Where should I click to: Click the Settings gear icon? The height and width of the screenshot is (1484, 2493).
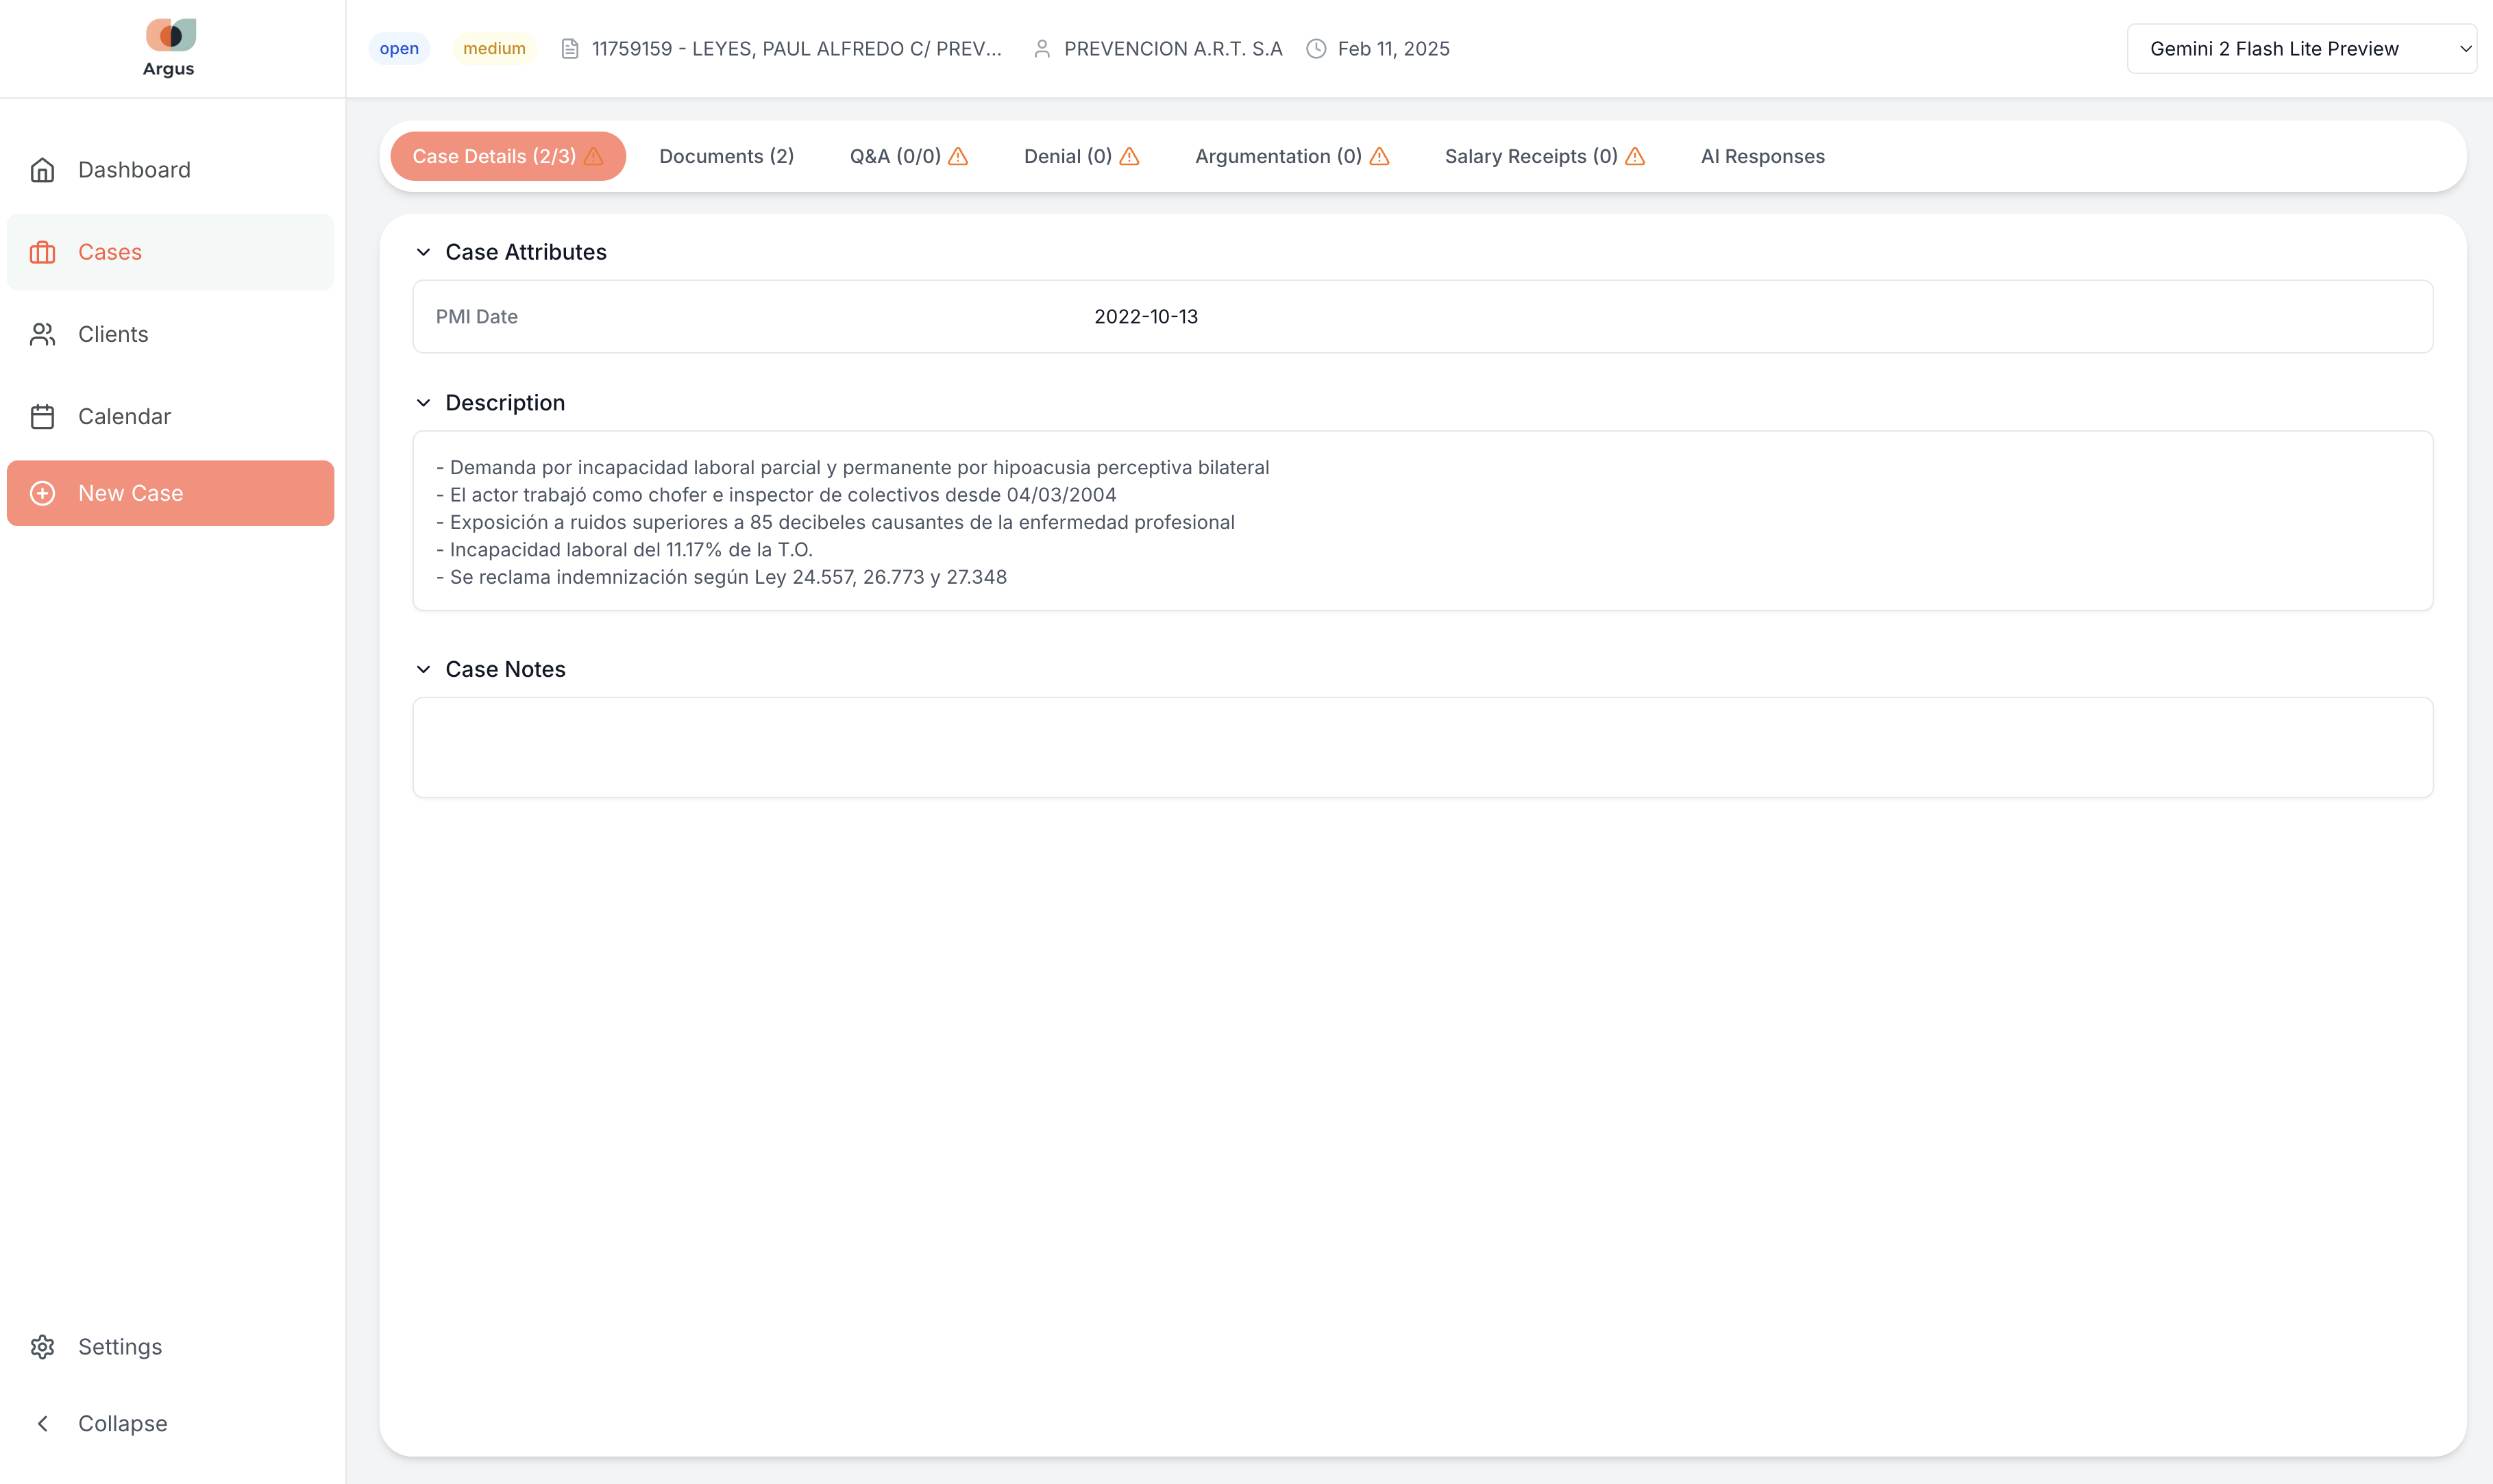click(x=42, y=1346)
